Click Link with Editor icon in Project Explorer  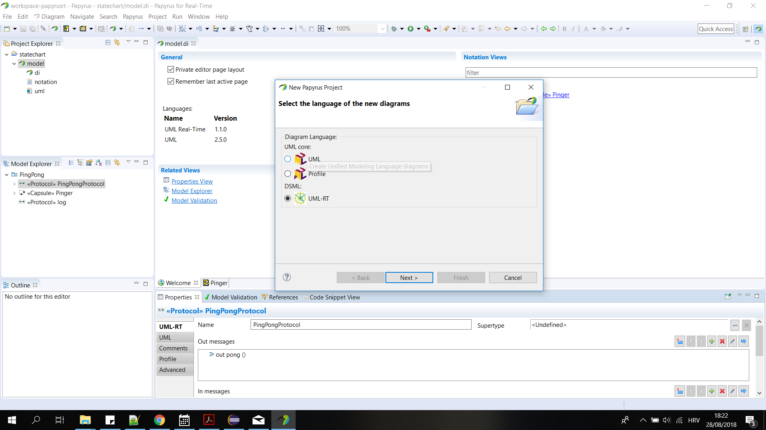click(117, 42)
